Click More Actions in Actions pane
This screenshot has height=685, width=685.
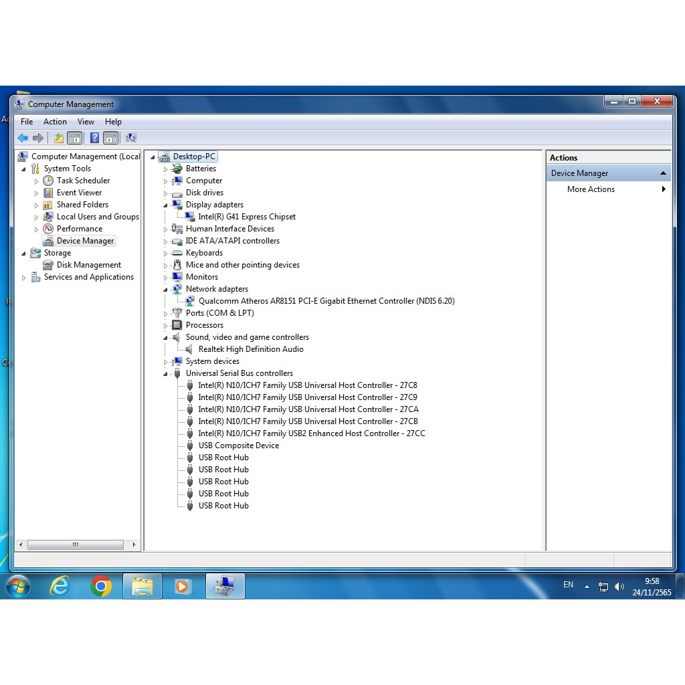(x=591, y=189)
